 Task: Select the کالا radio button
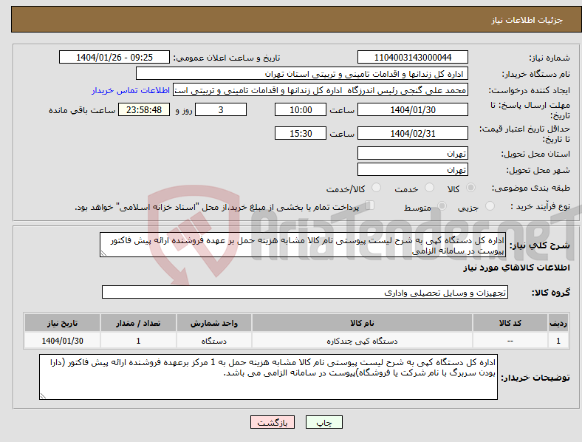(470, 188)
